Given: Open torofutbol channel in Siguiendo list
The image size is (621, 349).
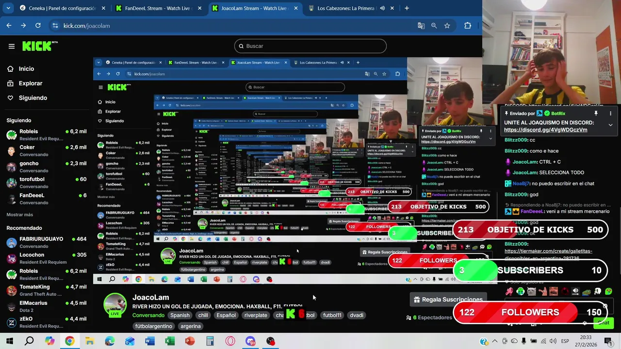Looking at the screenshot, I should [x=47, y=183].
